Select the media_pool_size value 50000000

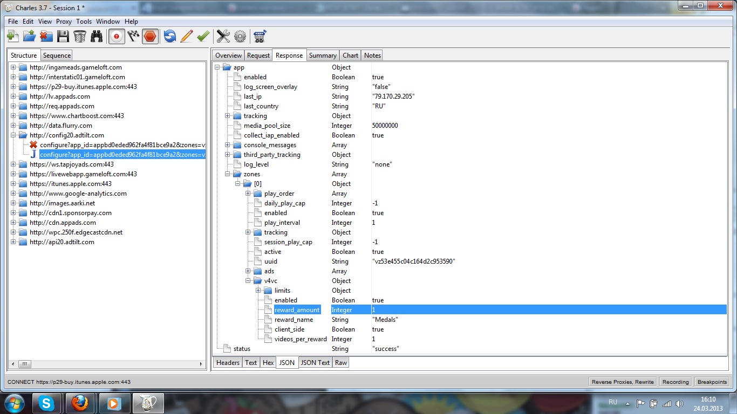pos(385,126)
